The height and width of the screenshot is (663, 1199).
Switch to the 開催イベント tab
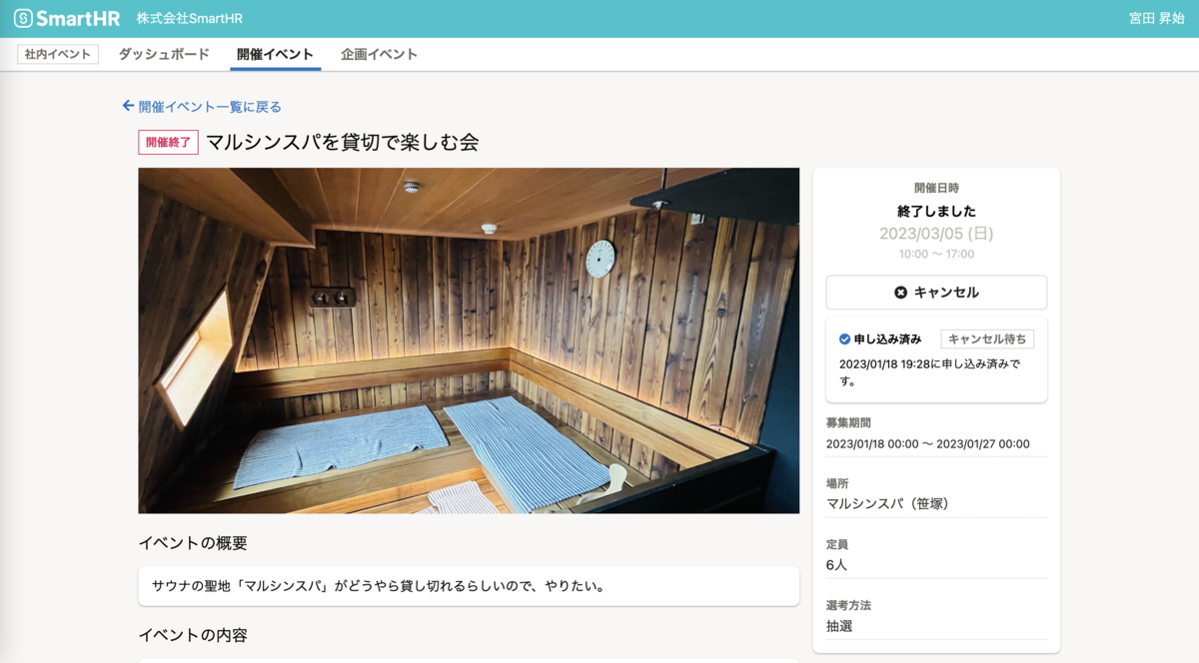click(x=275, y=54)
